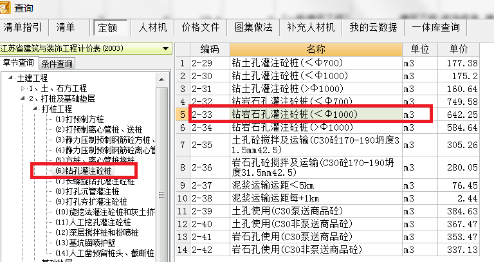Select (14)人工凿预留桩头、截断桩 item
This screenshot has width=494, height=262.
105,253
